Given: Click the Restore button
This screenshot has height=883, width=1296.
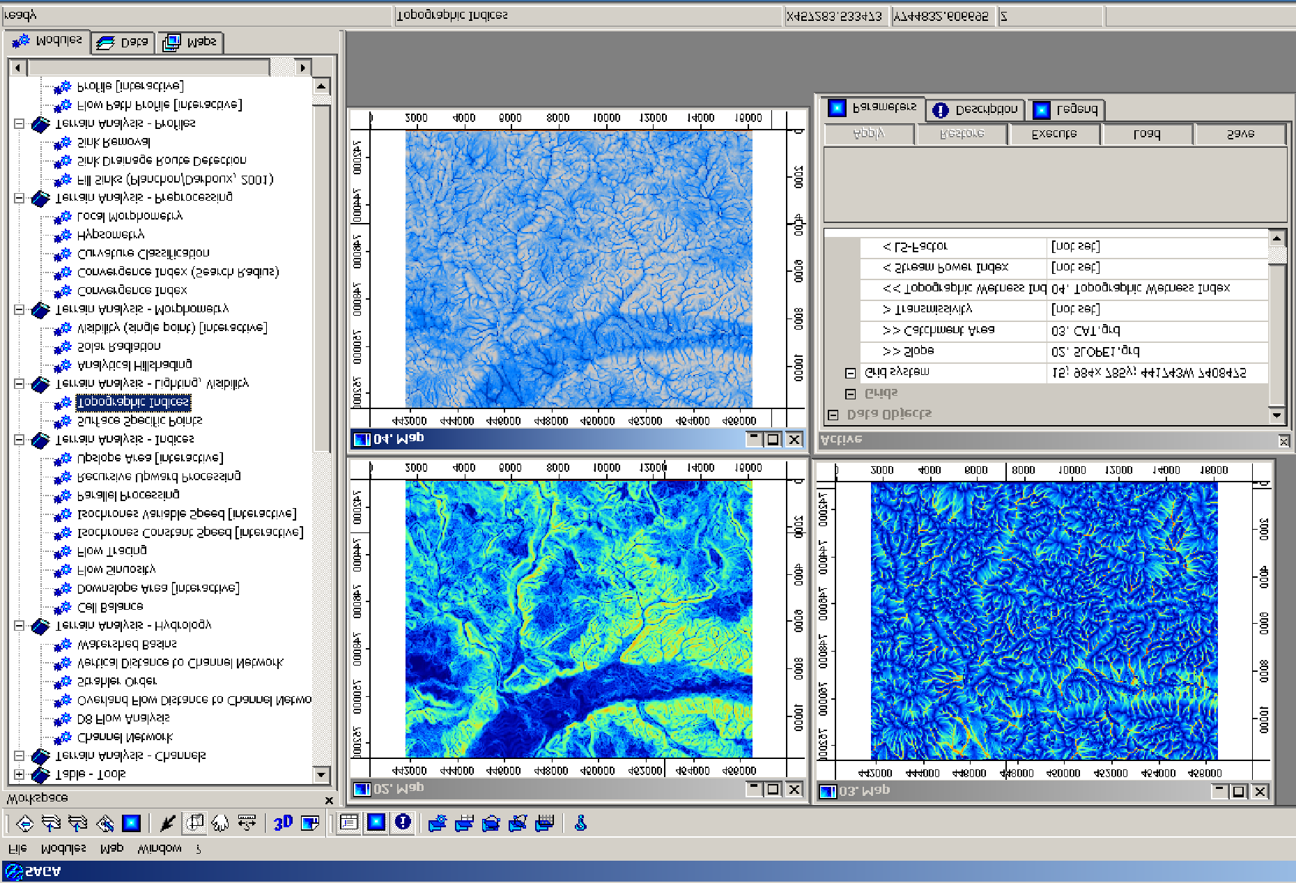Looking at the screenshot, I should (962, 134).
